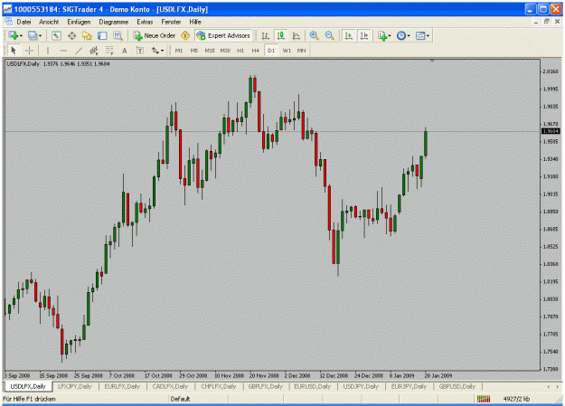The width and height of the screenshot is (565, 406).
Task: Switch to EURJPY,Daily chart tab
Action: pyautogui.click(x=409, y=386)
